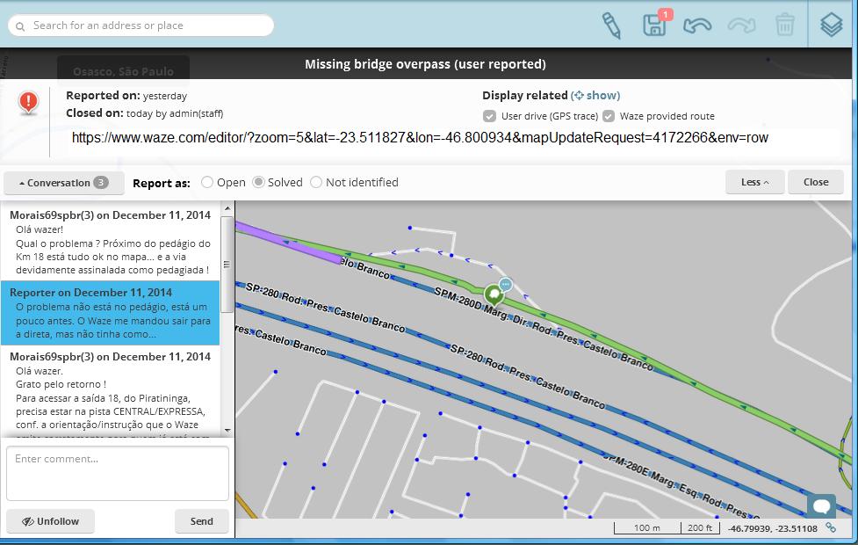Click 'Closed on: today by admin(staff)' text
This screenshot has width=858, height=545.
(144, 113)
